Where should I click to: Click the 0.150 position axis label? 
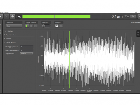41,36
